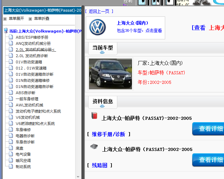The image size is (224, 179).
Task: Select the 当前车型 tab header
Action: pyautogui.click(x=103, y=49)
